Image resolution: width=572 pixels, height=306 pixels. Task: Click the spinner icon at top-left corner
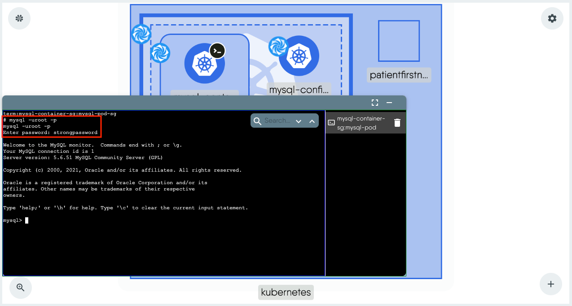tap(19, 18)
